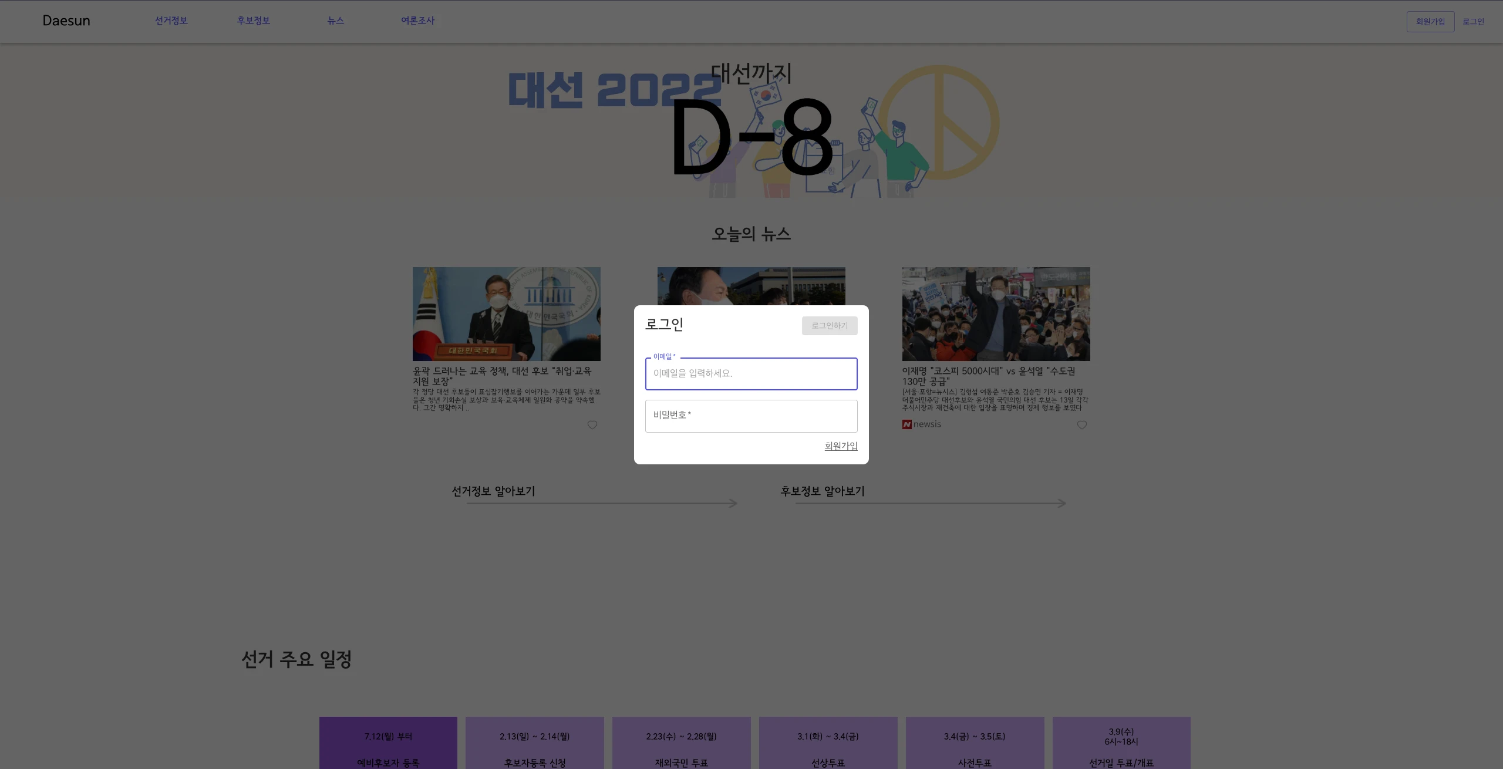This screenshot has height=769, width=1503.
Task: Toggle heart on education policy news article
Action: (x=592, y=425)
